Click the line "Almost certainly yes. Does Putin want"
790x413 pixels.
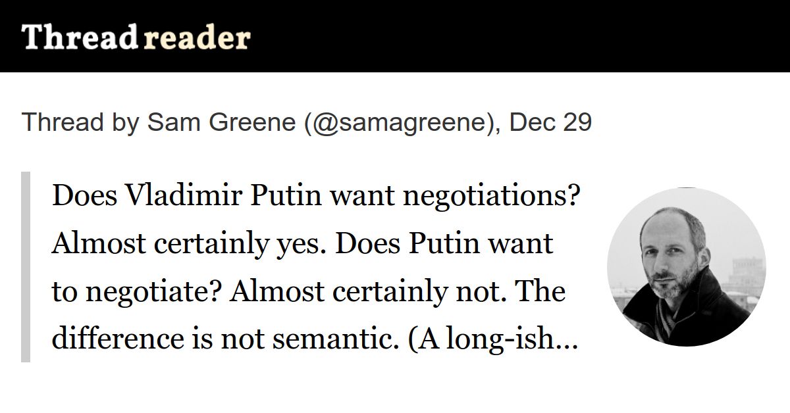point(302,244)
